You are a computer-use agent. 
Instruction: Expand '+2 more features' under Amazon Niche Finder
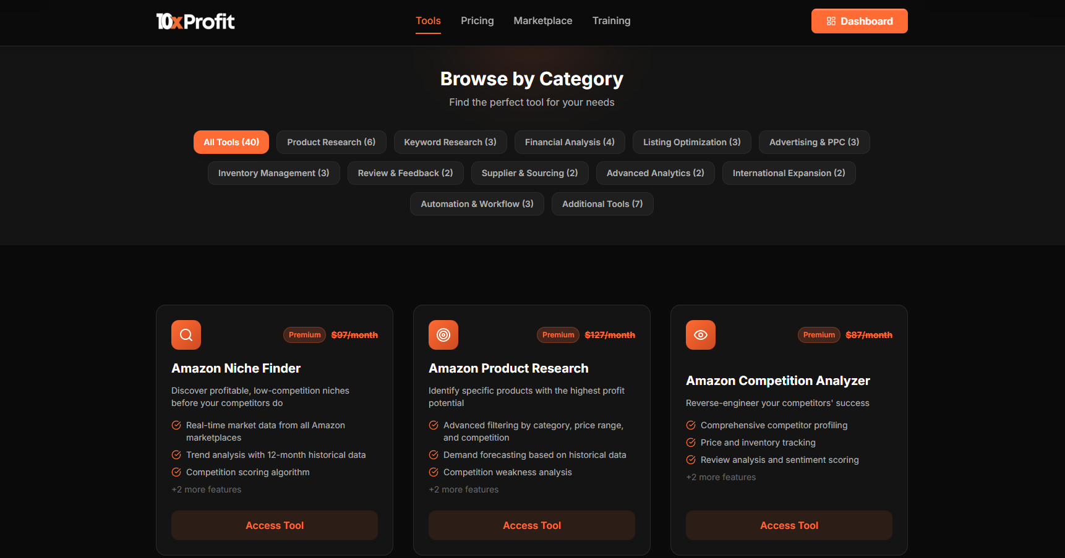click(x=206, y=489)
